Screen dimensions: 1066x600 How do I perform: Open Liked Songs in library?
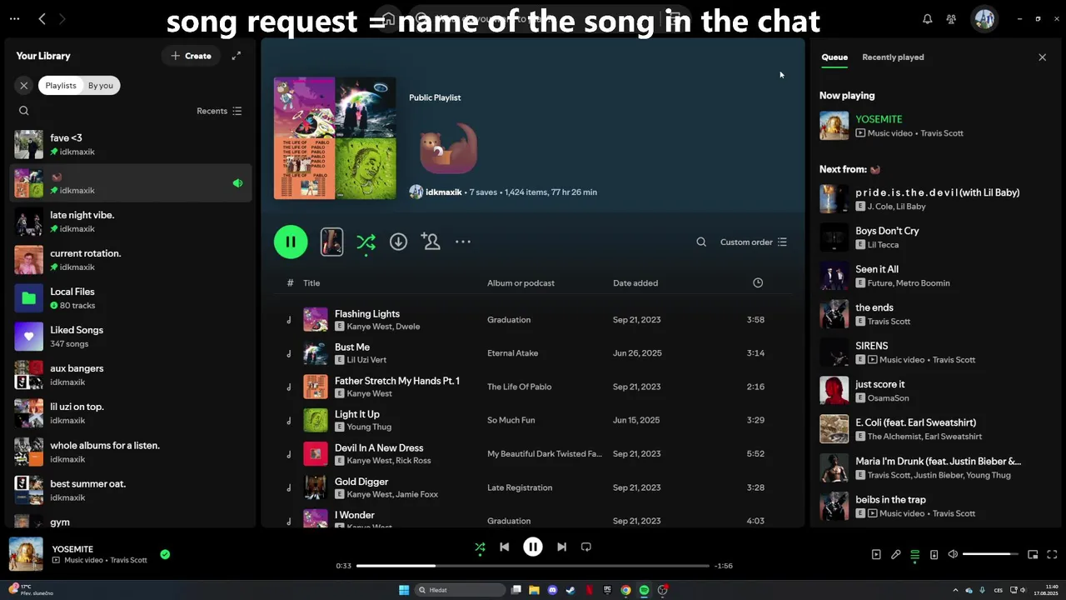pos(131,336)
